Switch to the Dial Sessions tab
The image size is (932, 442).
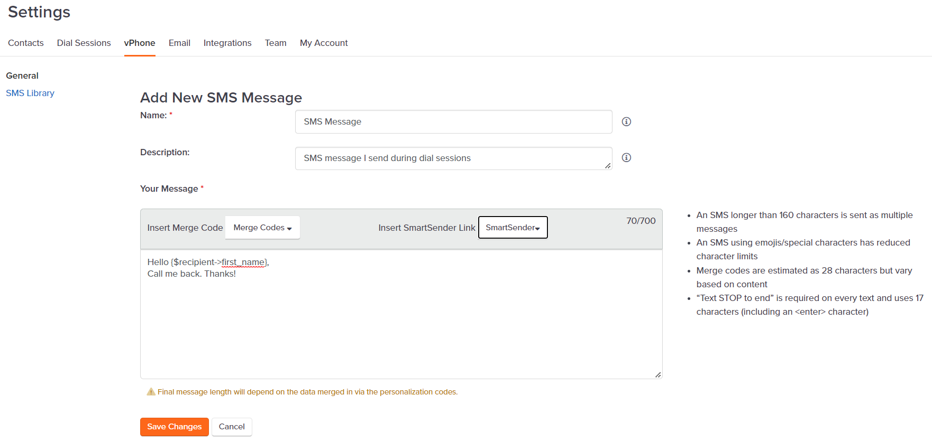tap(84, 43)
